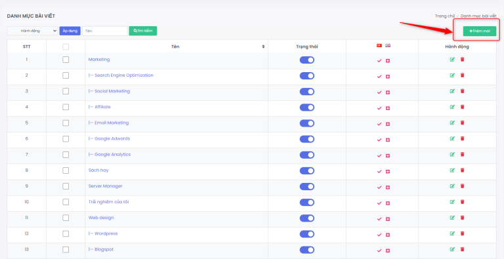Toggle status switch for Social Marketing
The image size is (504, 259).
(307, 92)
